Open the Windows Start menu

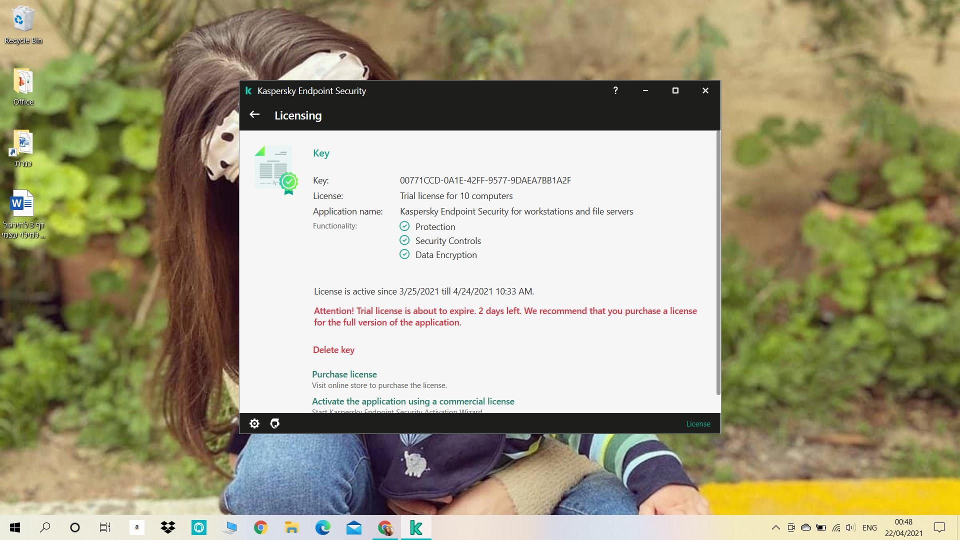click(x=15, y=527)
